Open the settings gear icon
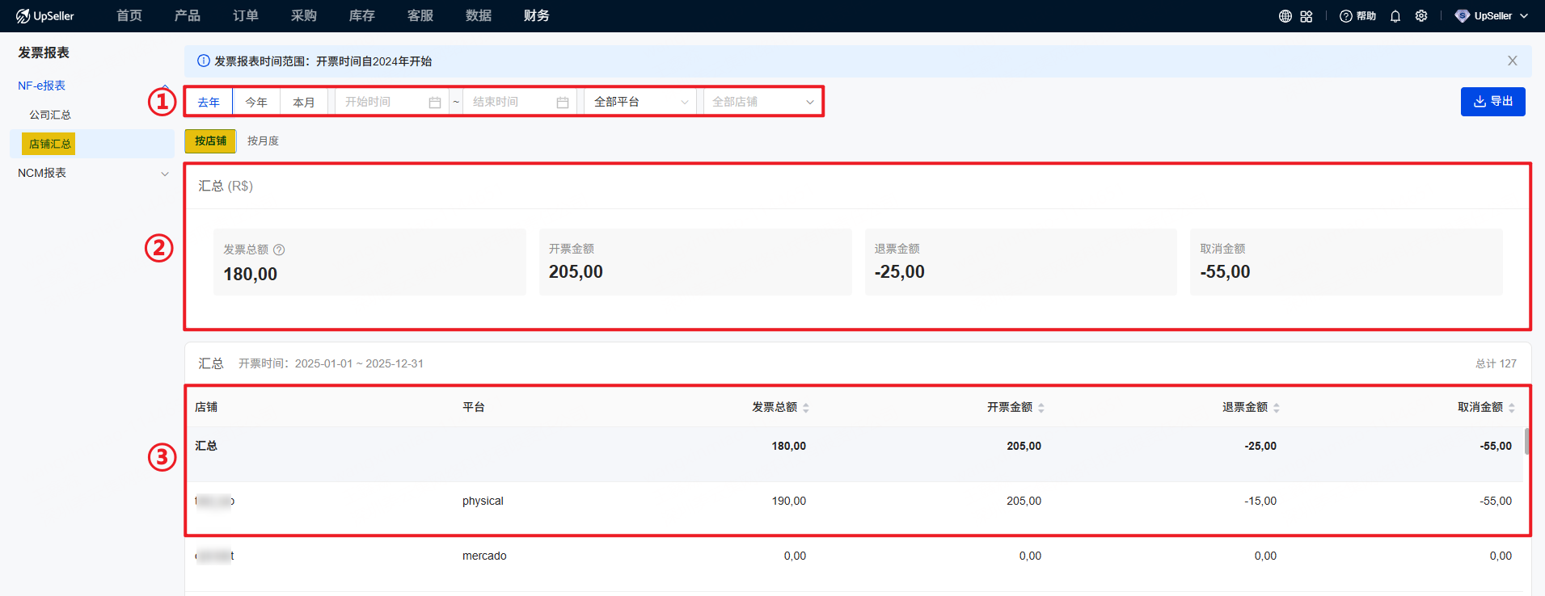1545x596 pixels. (x=1421, y=16)
